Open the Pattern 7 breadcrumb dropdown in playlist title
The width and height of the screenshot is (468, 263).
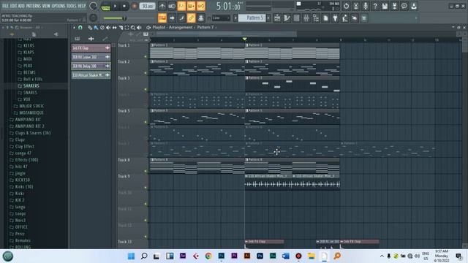(206, 27)
